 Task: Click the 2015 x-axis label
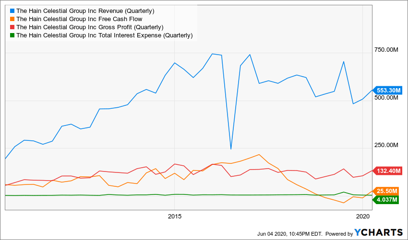(x=175, y=216)
